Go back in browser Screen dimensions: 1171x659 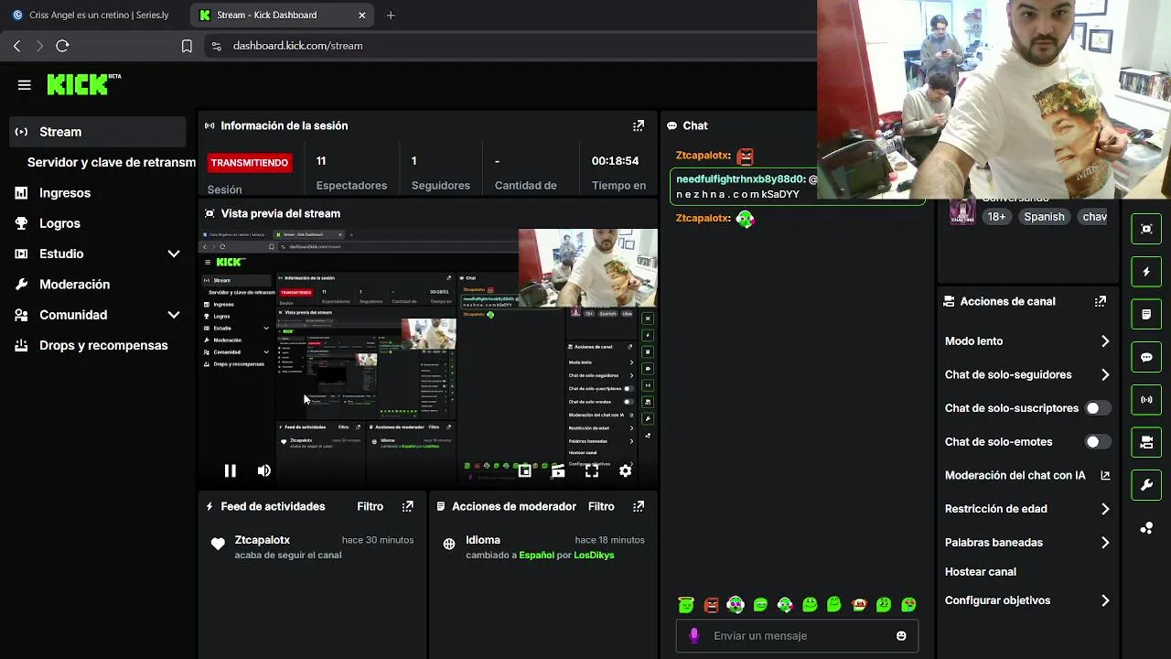(x=16, y=46)
